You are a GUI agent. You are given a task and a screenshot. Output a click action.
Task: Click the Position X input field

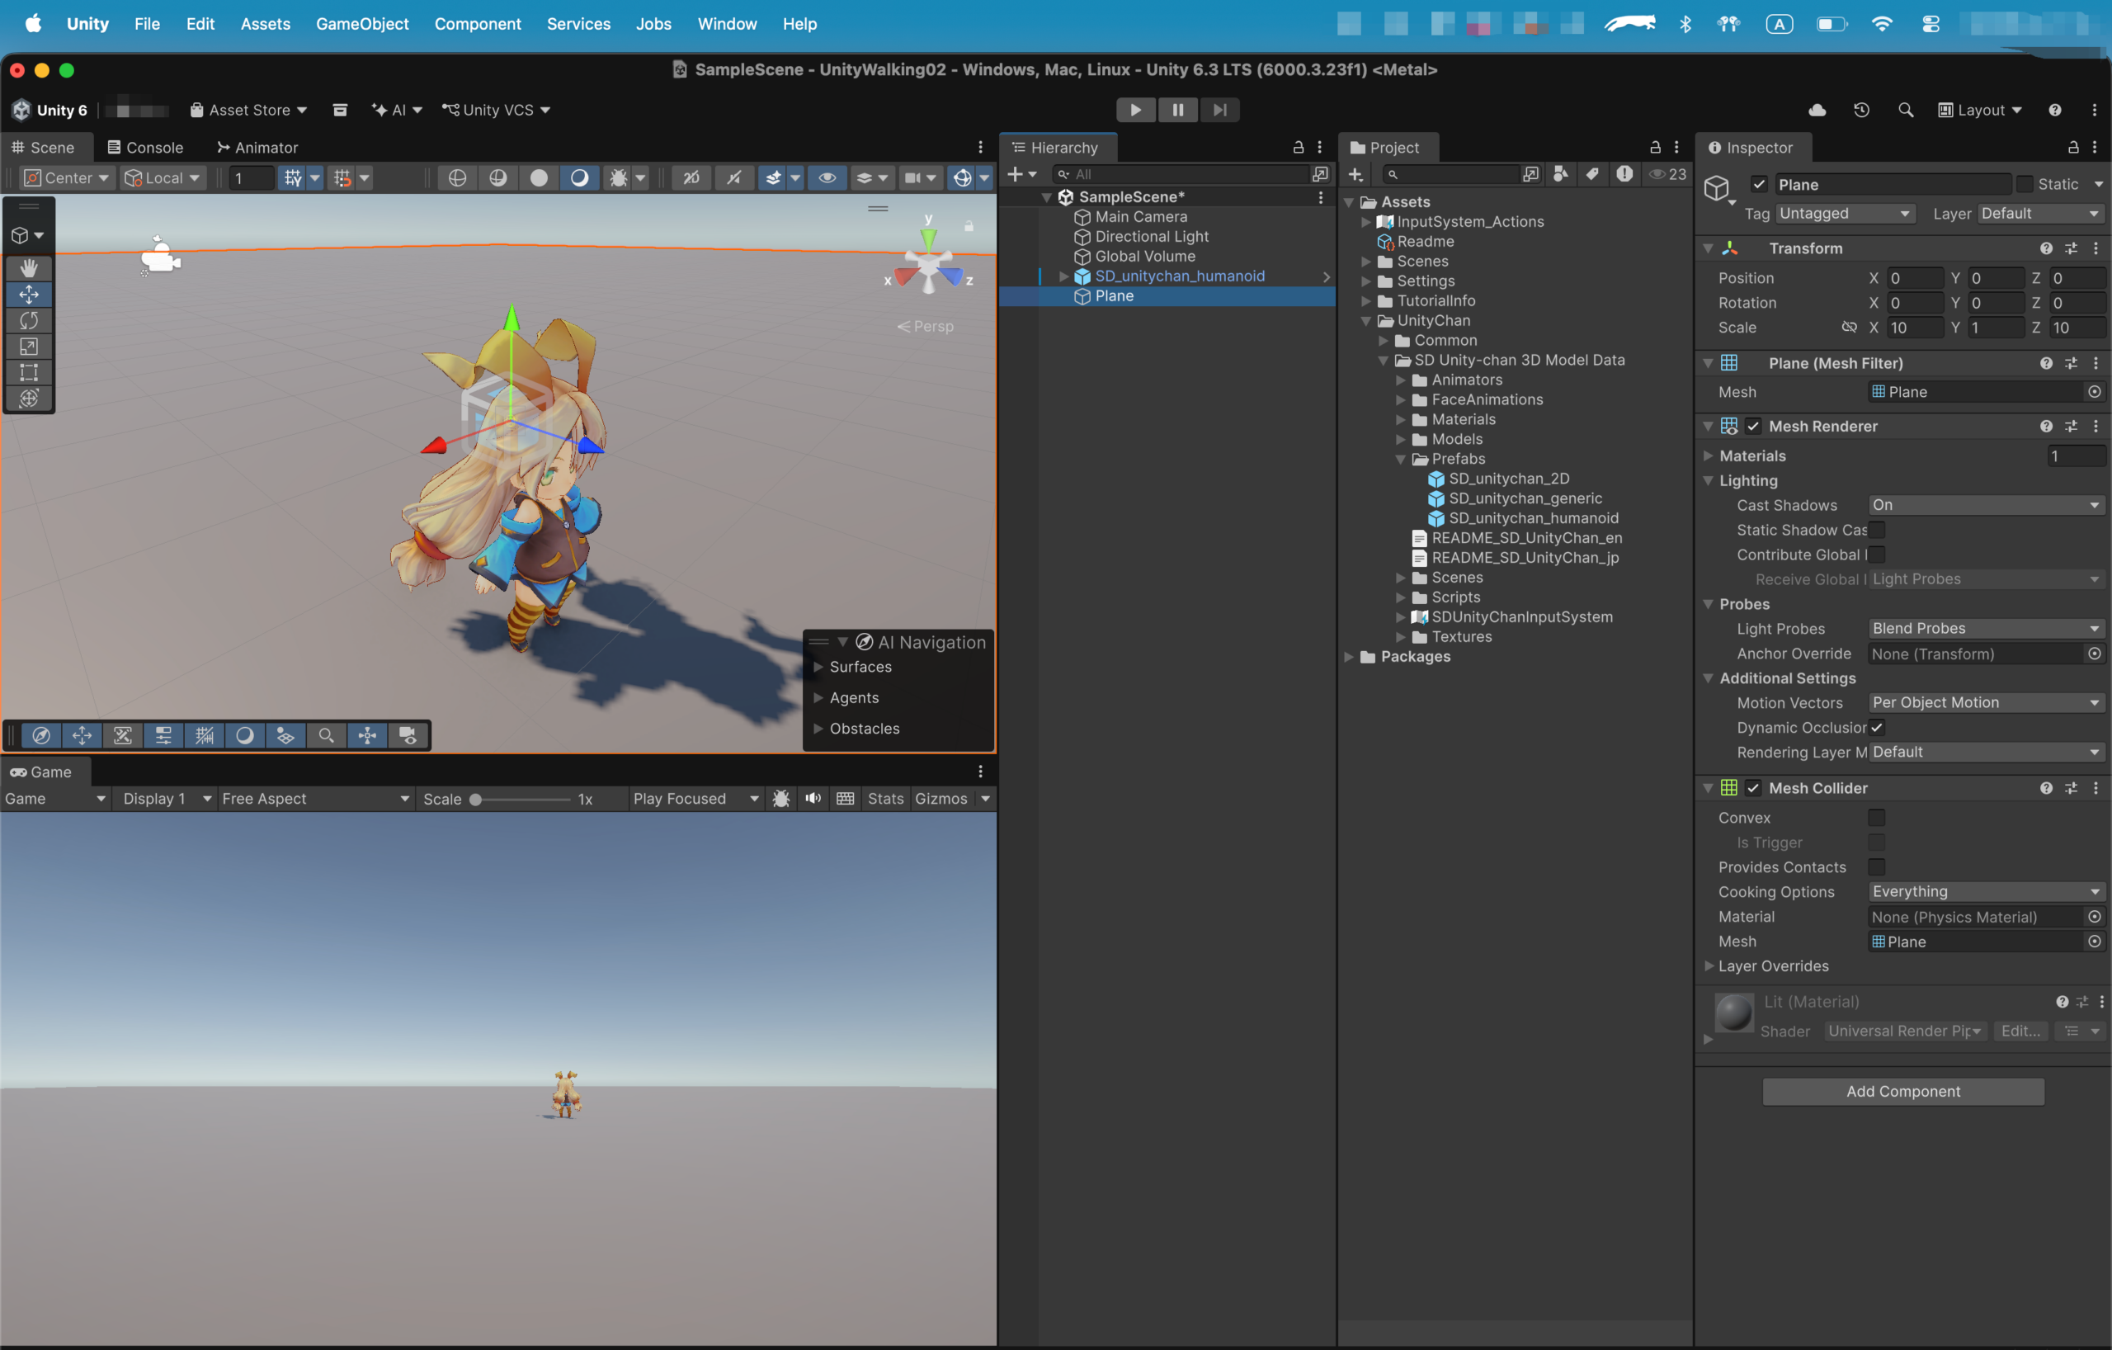[x=1915, y=278]
